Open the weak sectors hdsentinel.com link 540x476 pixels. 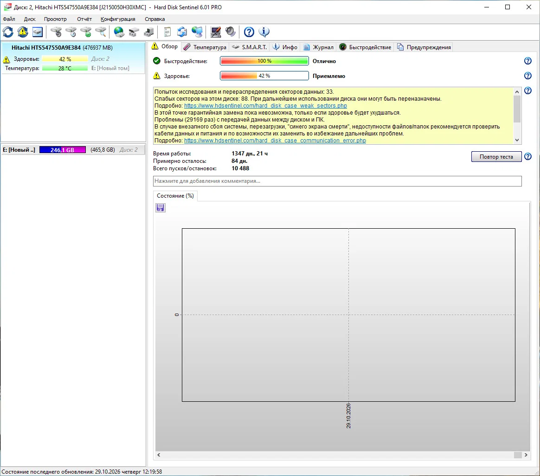265,106
